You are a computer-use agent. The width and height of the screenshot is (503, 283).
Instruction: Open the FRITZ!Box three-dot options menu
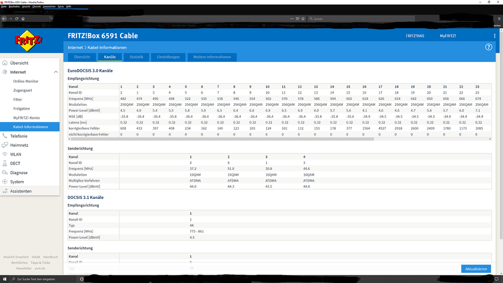click(494, 36)
